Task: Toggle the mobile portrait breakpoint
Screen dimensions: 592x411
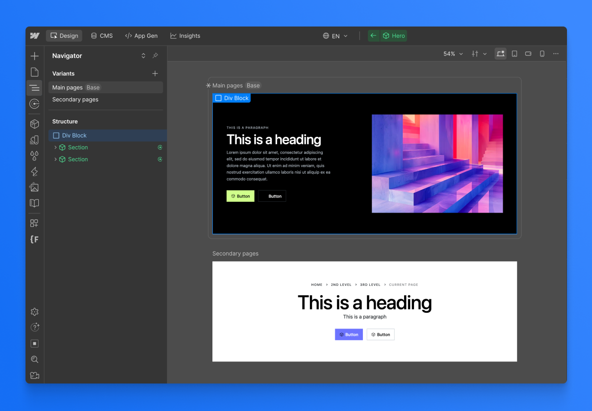Action: pyautogui.click(x=541, y=54)
